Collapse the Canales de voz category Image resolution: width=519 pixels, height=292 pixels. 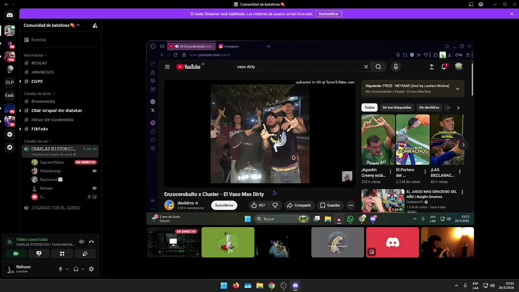[x=37, y=141]
